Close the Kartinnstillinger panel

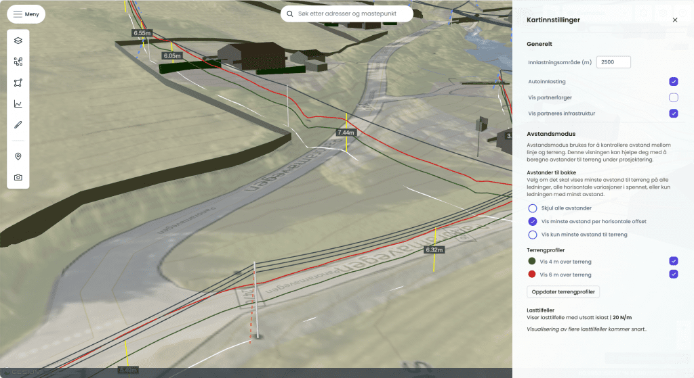674,20
